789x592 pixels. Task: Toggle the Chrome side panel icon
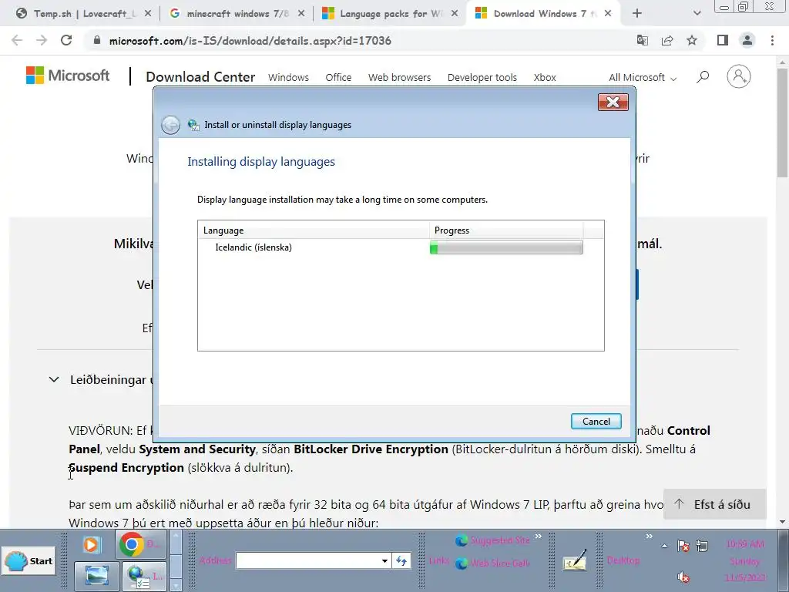pos(723,40)
